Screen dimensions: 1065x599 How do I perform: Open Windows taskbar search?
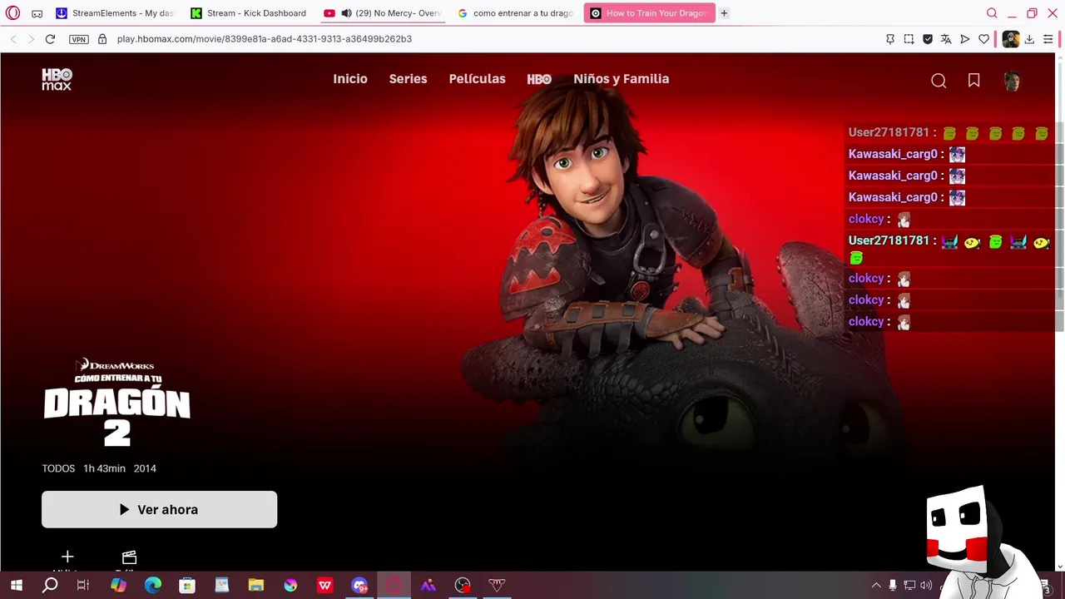pos(50,586)
